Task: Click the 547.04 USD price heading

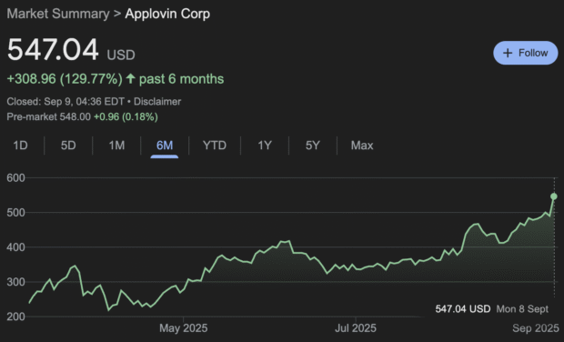Action: point(71,50)
